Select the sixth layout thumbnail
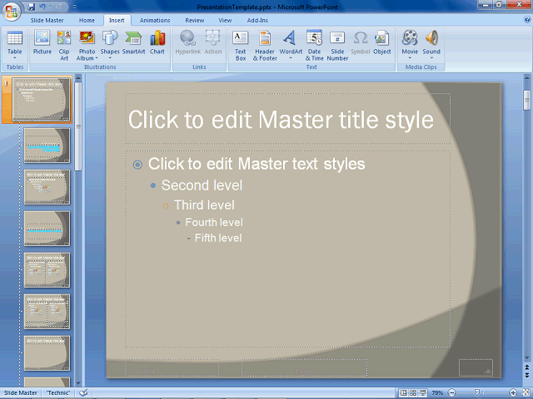This screenshot has height=399, width=533. [x=47, y=312]
